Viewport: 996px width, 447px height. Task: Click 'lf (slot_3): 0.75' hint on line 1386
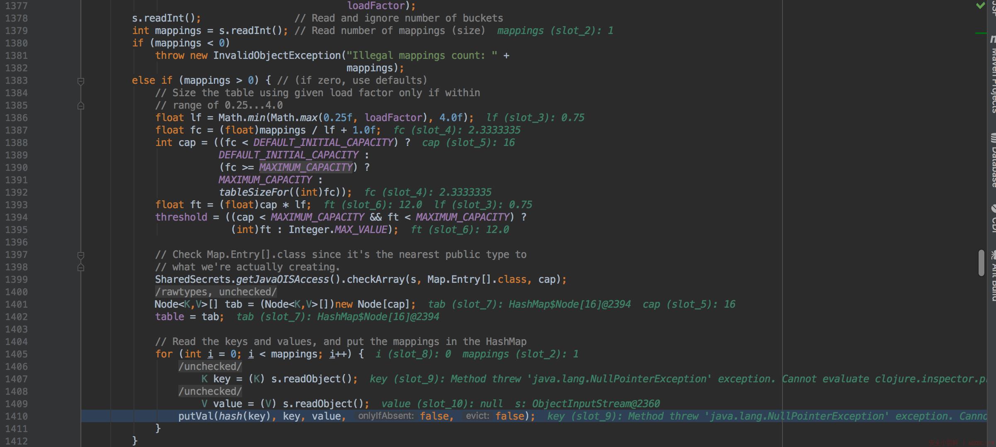click(535, 118)
